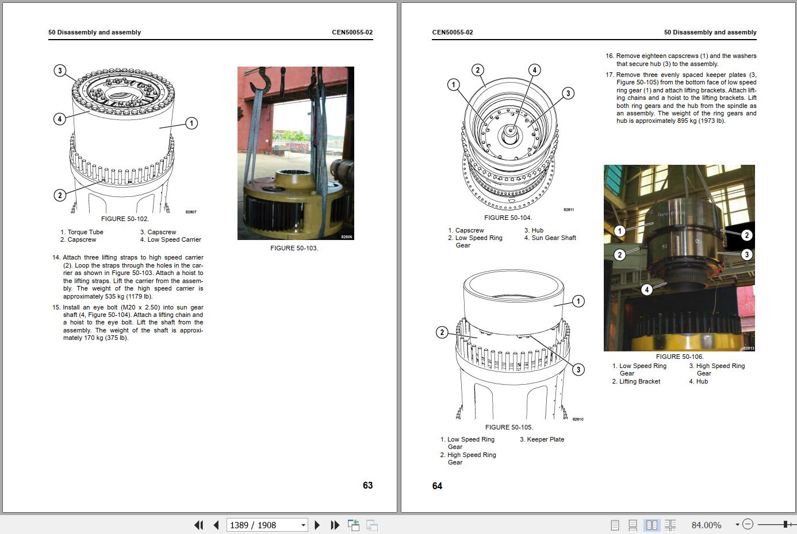Click the zoom level slider handle
This screenshot has height=534, width=797.
tap(785, 524)
